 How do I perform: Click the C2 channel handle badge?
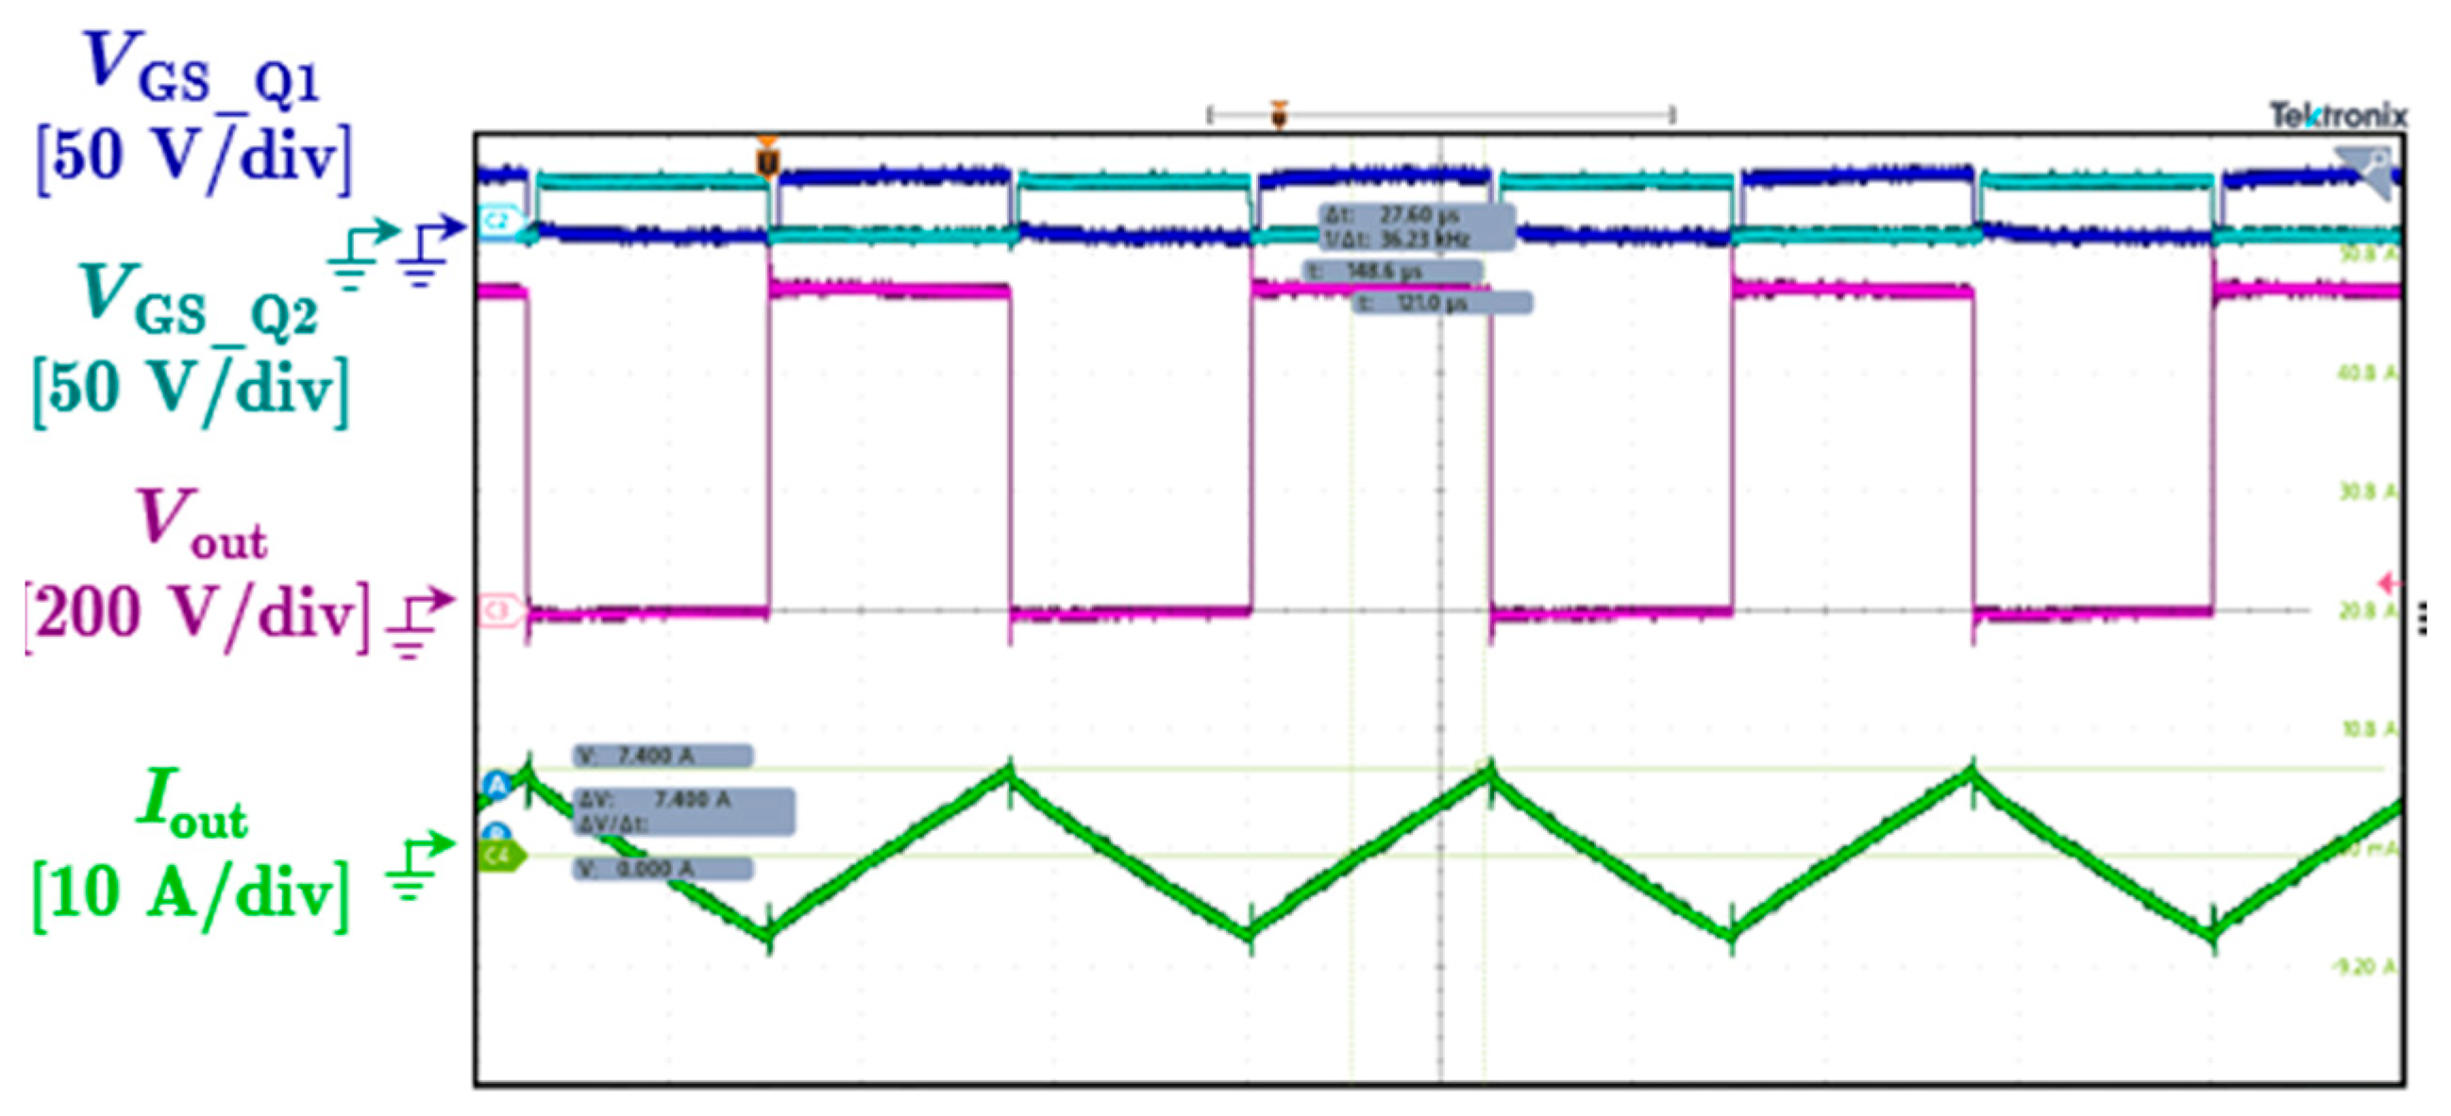click(x=498, y=222)
